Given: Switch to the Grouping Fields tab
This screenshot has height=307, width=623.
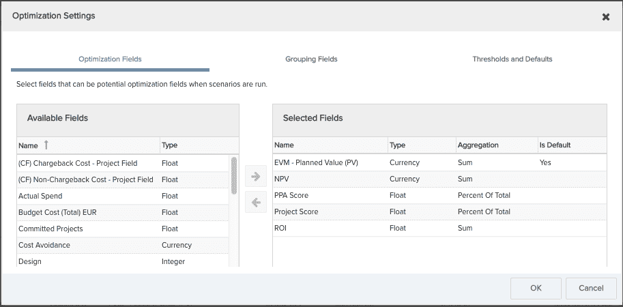Looking at the screenshot, I should [x=311, y=59].
